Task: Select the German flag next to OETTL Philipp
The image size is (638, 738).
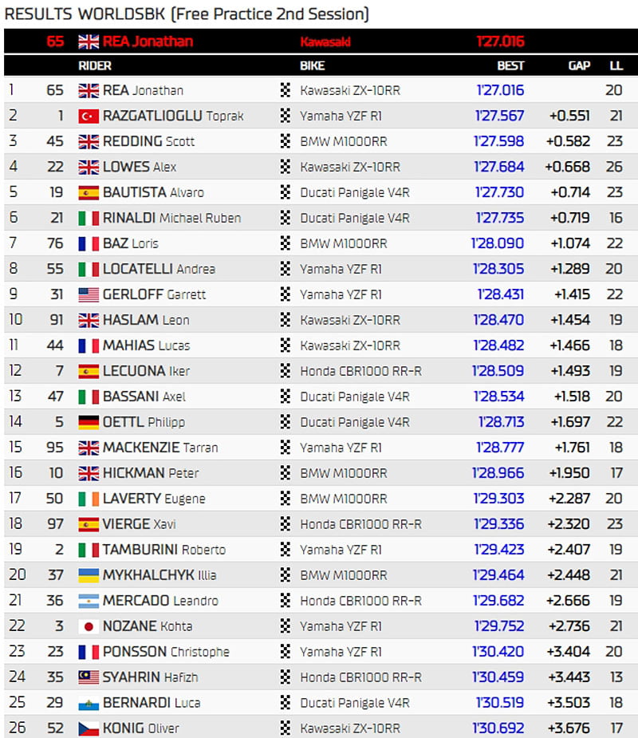Action: click(x=88, y=422)
